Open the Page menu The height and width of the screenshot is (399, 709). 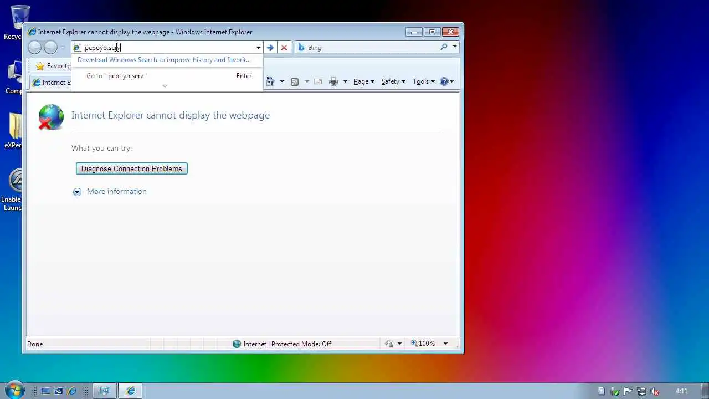pyautogui.click(x=364, y=81)
